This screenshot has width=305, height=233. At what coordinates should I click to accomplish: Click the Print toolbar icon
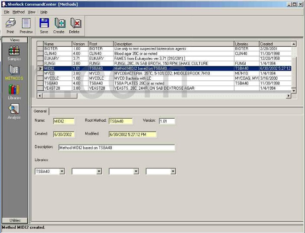[x=10, y=26]
